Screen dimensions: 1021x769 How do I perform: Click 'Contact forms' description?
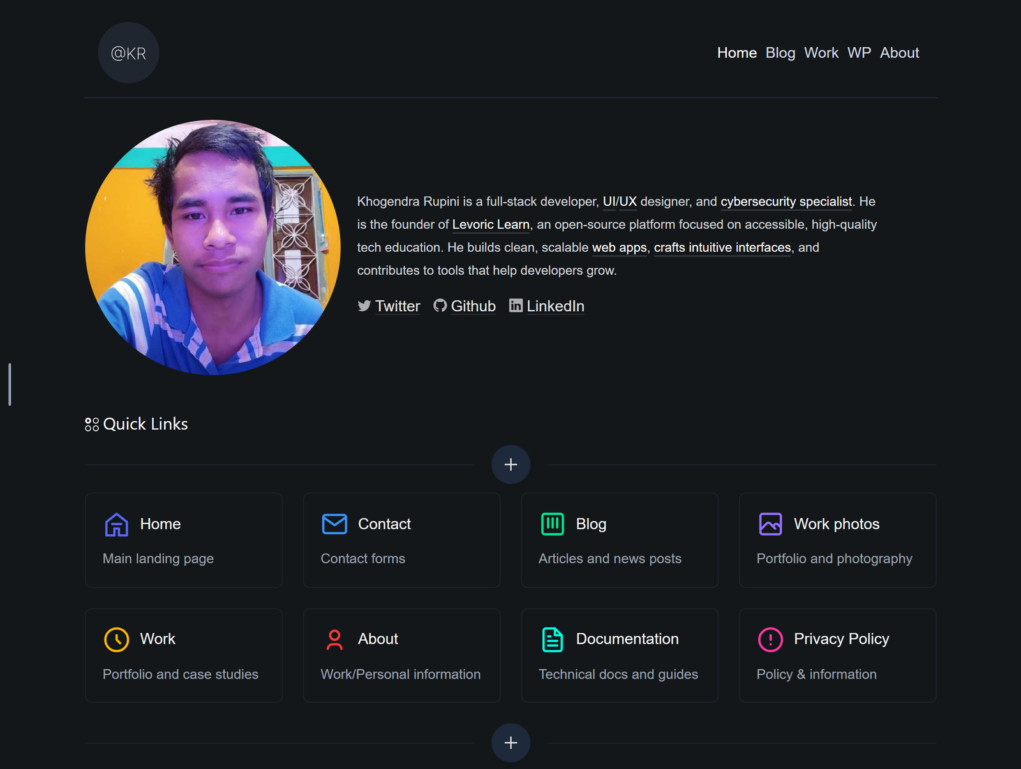[x=362, y=559]
